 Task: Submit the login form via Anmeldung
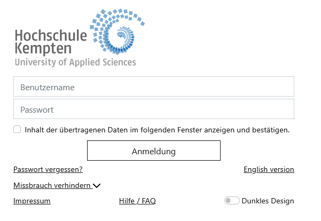tap(154, 151)
